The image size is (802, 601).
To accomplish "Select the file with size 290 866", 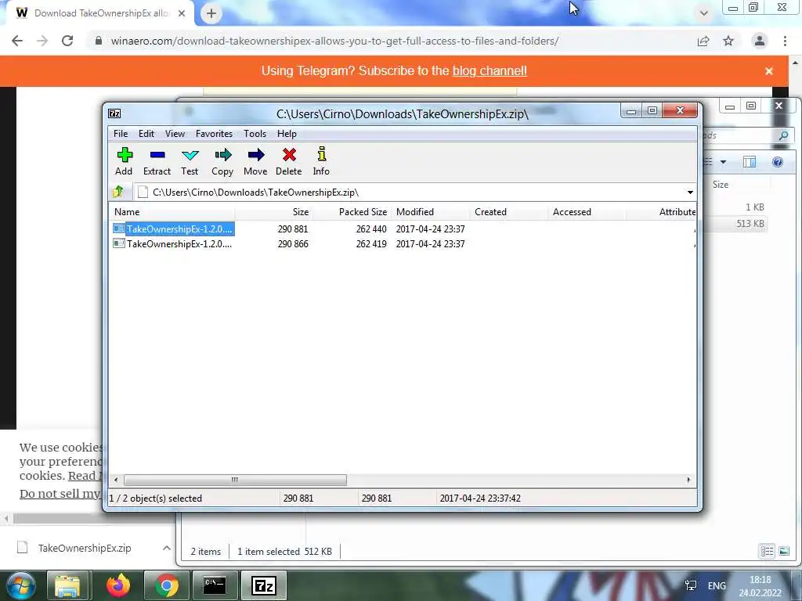I will coord(174,244).
